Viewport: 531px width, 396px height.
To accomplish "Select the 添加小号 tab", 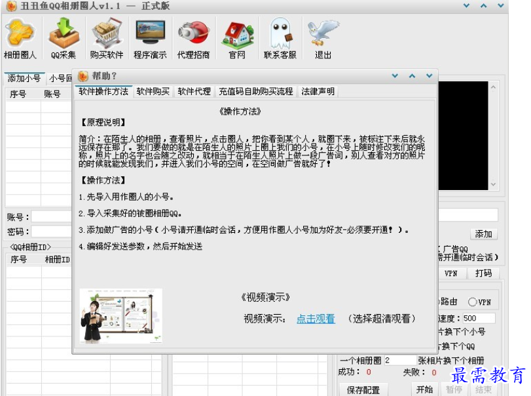I will click(x=24, y=78).
